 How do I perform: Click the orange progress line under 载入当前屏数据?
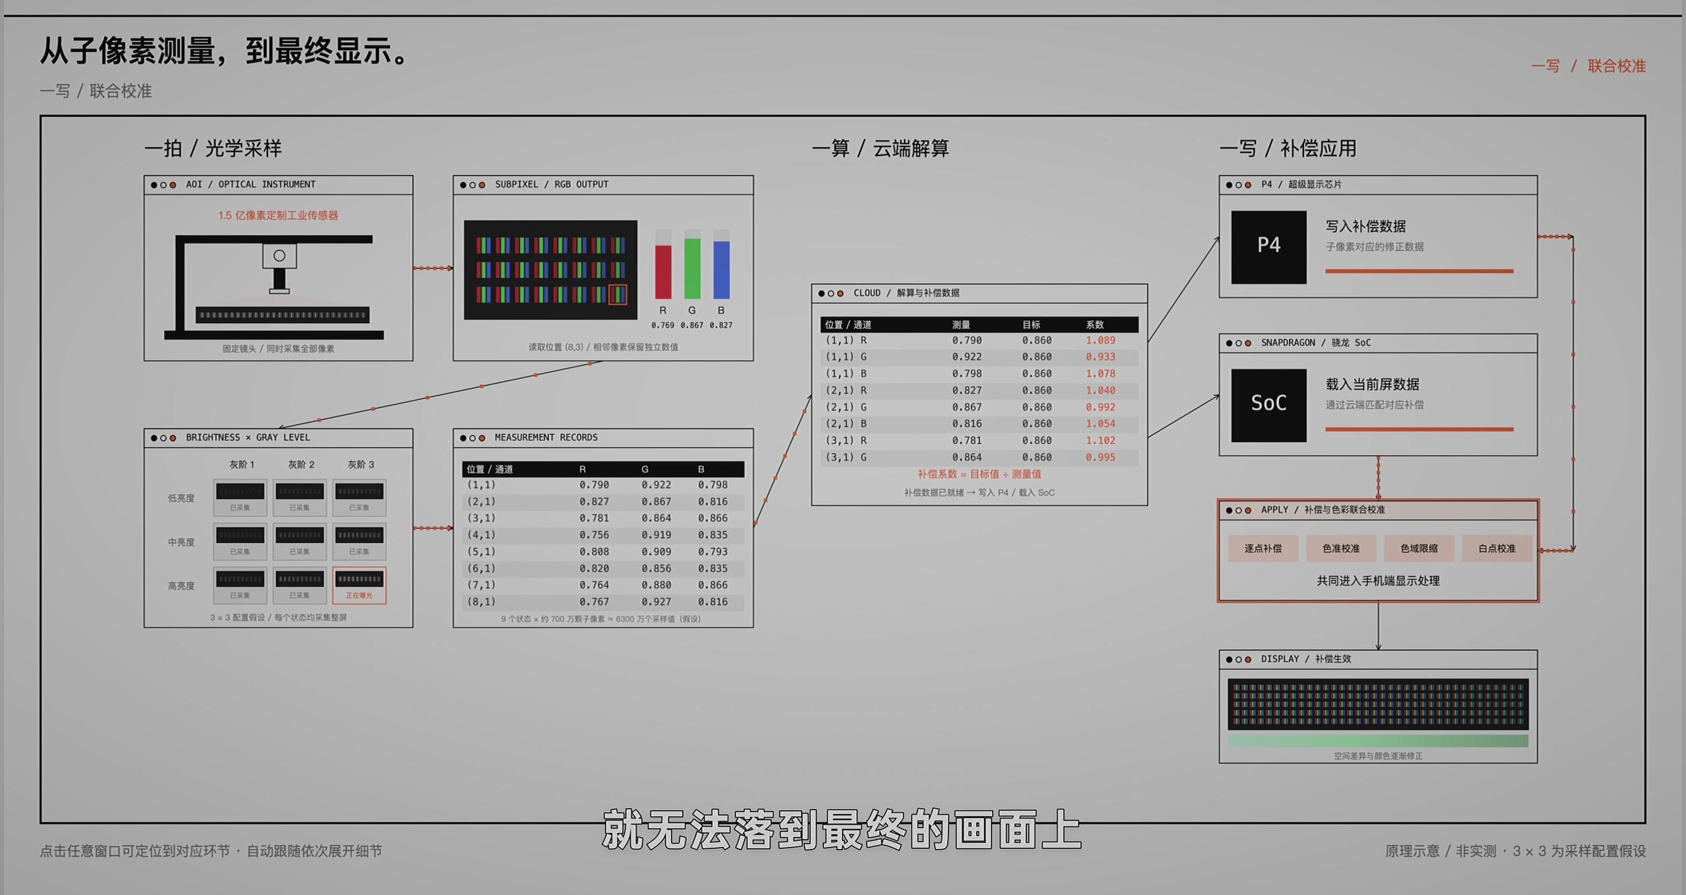[1419, 429]
